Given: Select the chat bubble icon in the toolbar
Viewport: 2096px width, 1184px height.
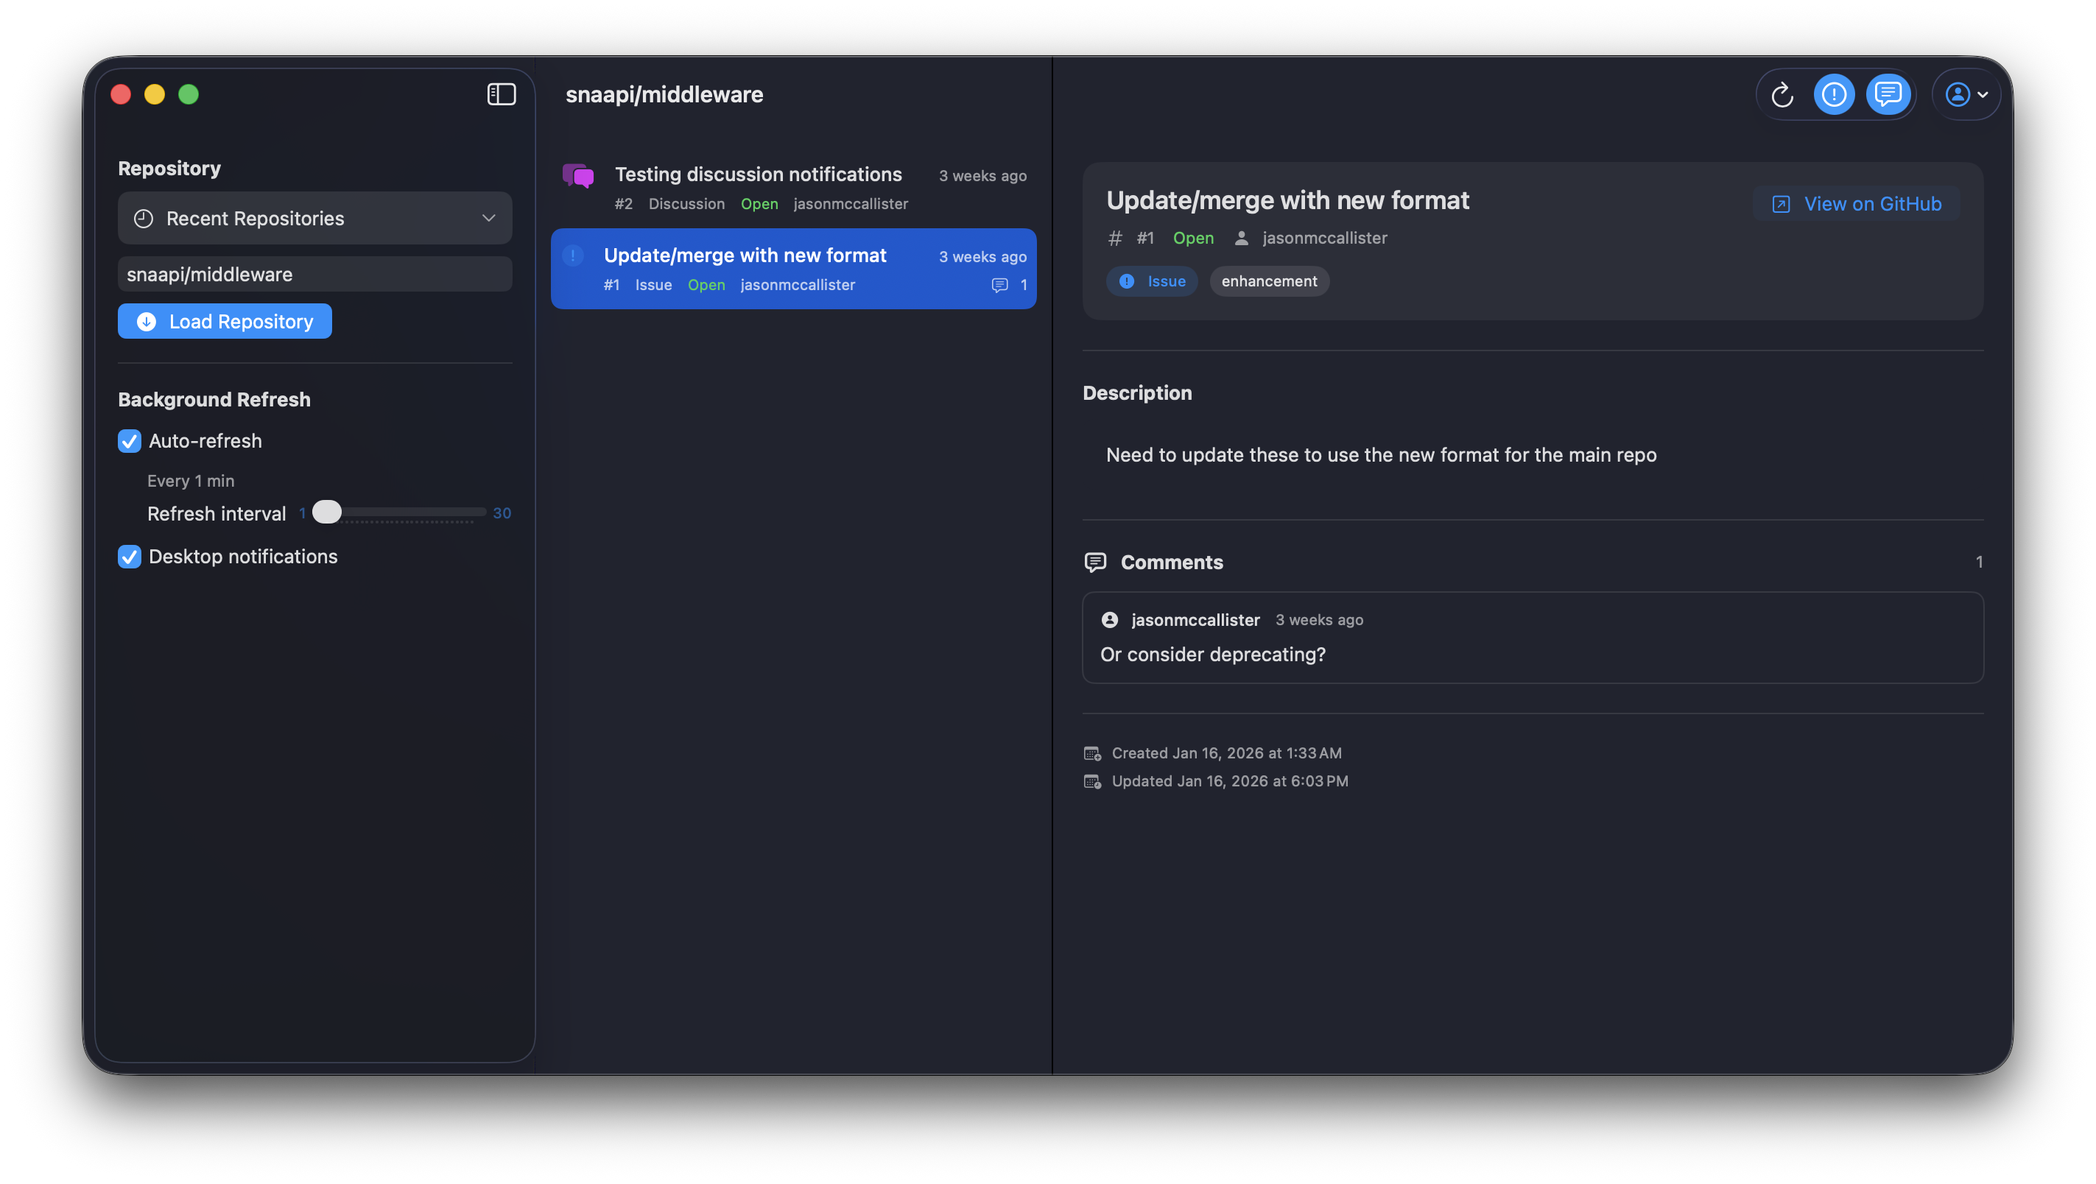Looking at the screenshot, I should (1889, 94).
